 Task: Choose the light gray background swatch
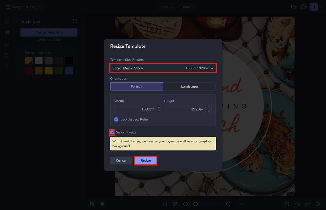(x=39, y=61)
